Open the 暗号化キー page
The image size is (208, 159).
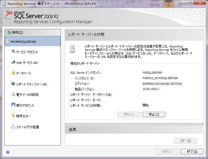(x=23, y=116)
